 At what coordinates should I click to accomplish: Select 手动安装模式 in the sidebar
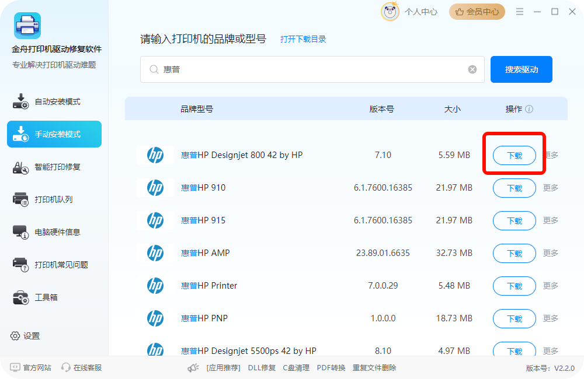pyautogui.click(x=54, y=134)
